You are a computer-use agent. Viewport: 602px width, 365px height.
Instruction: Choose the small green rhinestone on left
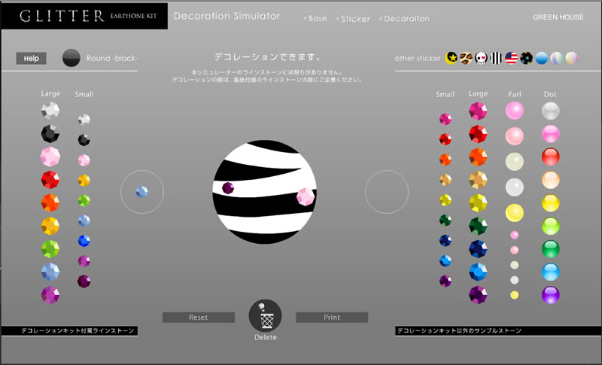click(x=84, y=201)
